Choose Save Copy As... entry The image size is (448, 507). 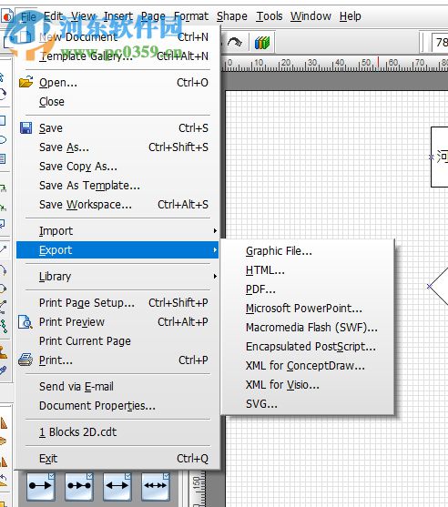pyautogui.click(x=117, y=167)
